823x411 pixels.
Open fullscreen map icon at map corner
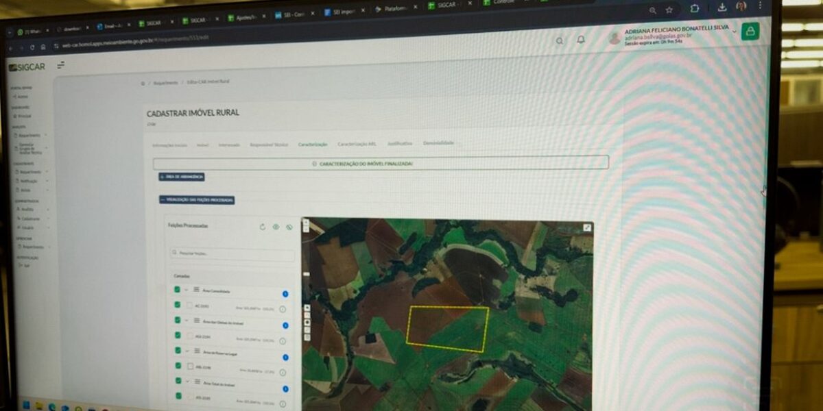coord(587,227)
